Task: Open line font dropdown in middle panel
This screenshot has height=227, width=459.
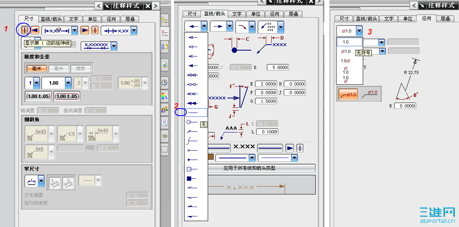Action: pyautogui.click(x=252, y=158)
